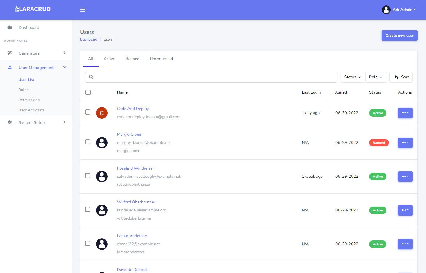Image resolution: width=426 pixels, height=273 pixels.
Task: Click the Generators magic wand icon
Action: (x=10, y=53)
